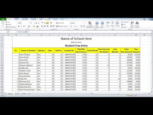Open the Font dialog launcher
The width and height of the screenshot is (153, 115).
[x=39, y=29]
